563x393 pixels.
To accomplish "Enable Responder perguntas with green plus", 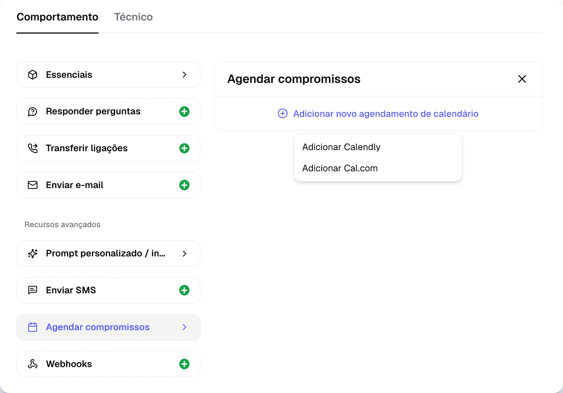I will click(184, 112).
